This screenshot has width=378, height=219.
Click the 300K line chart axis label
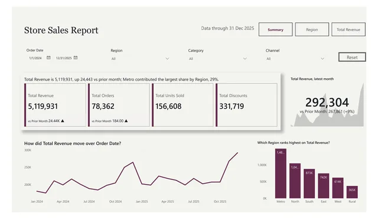coord(28,150)
